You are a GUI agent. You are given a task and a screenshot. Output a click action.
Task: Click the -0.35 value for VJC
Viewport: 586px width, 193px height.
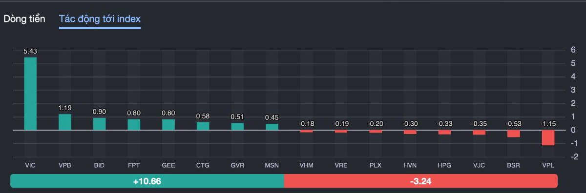479,124
